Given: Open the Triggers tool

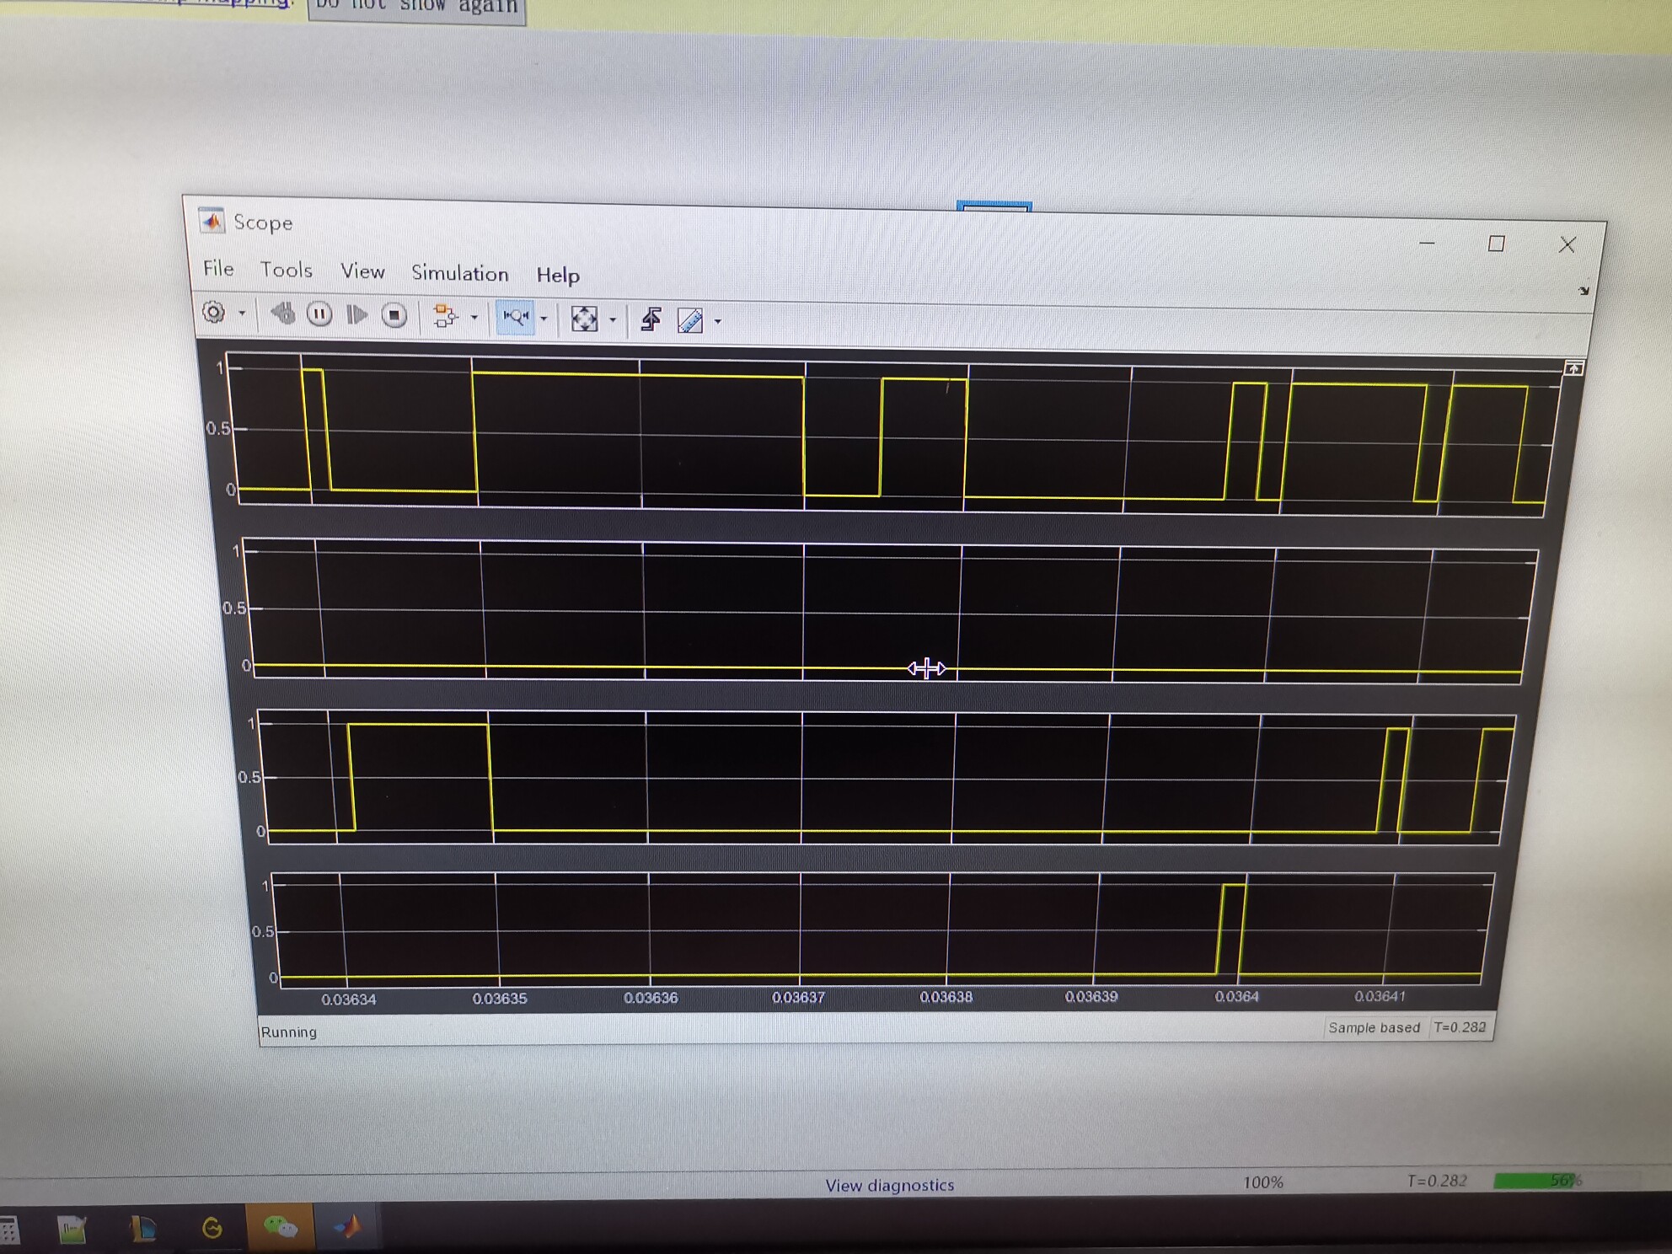Looking at the screenshot, I should 651,319.
